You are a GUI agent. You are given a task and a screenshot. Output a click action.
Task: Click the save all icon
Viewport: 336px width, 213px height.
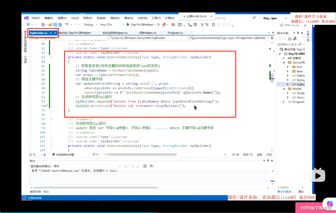coord(60,25)
